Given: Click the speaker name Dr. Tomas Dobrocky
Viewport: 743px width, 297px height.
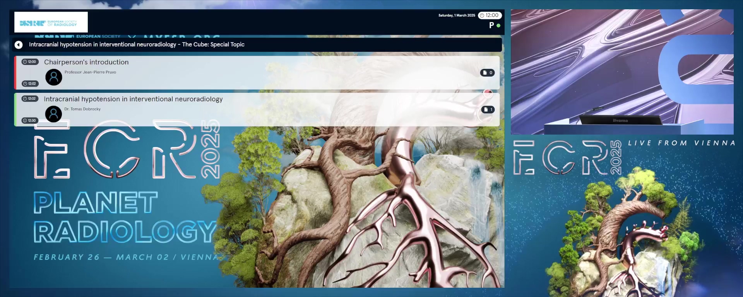Looking at the screenshot, I should [x=82, y=109].
